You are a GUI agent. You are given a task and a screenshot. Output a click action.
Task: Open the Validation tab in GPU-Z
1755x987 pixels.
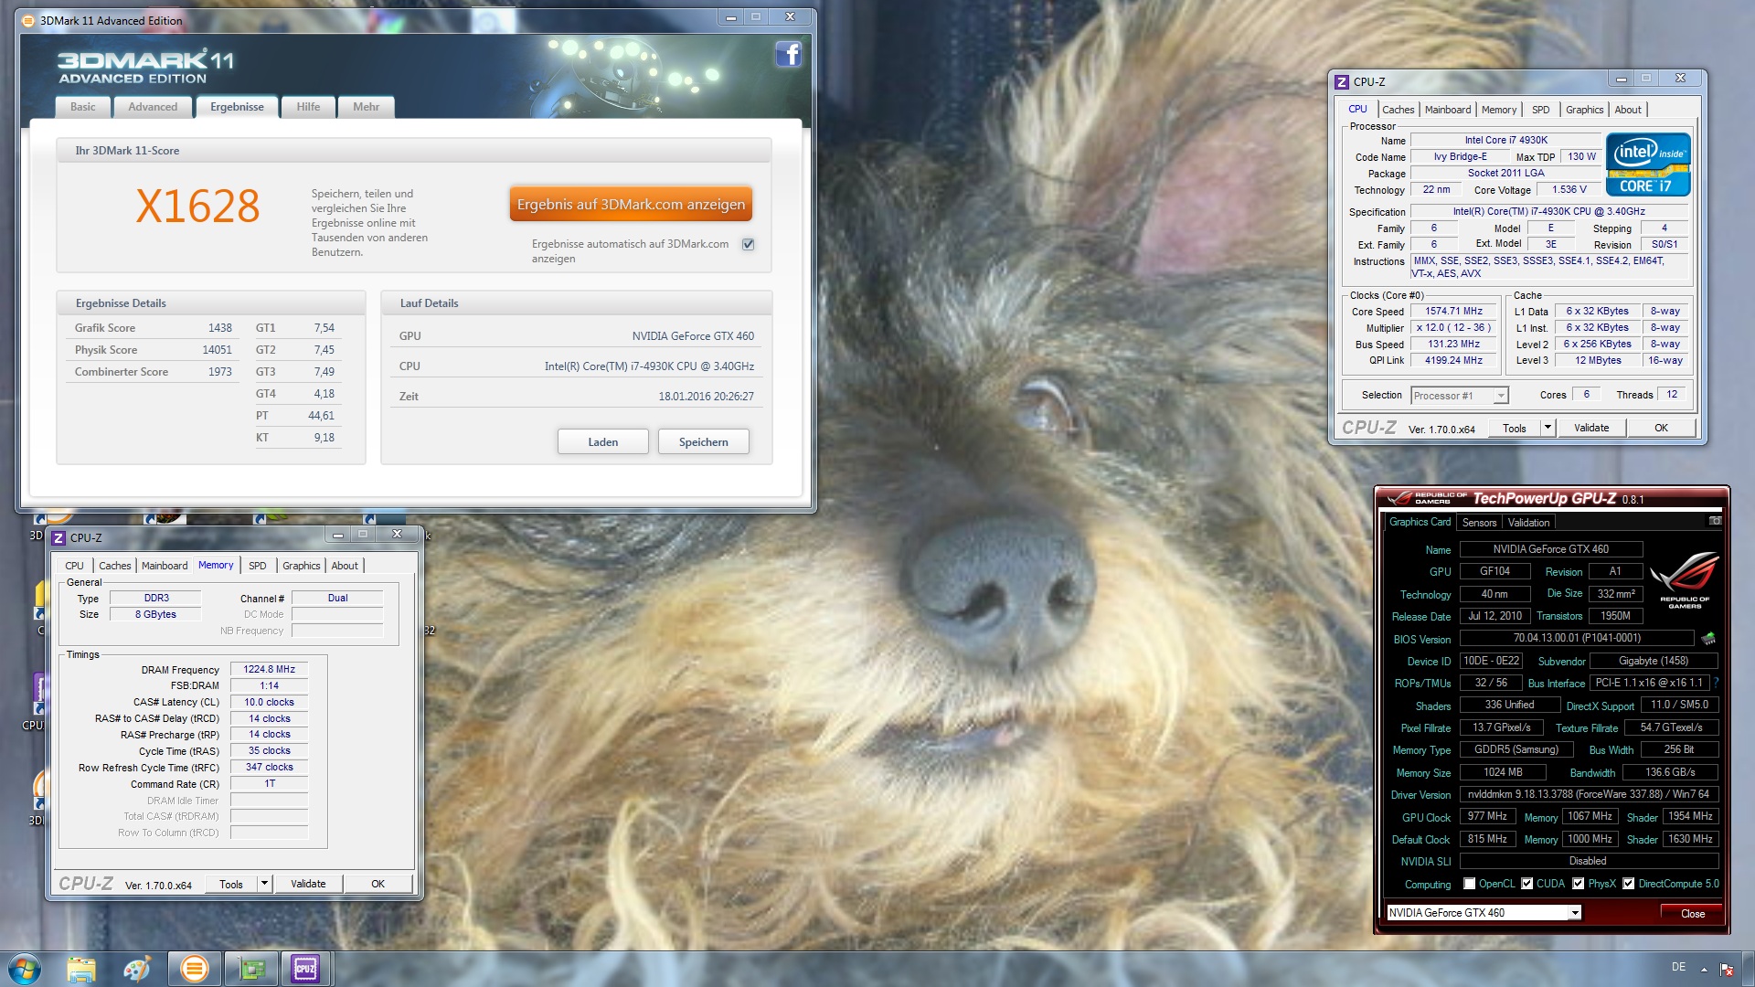pos(1528,523)
